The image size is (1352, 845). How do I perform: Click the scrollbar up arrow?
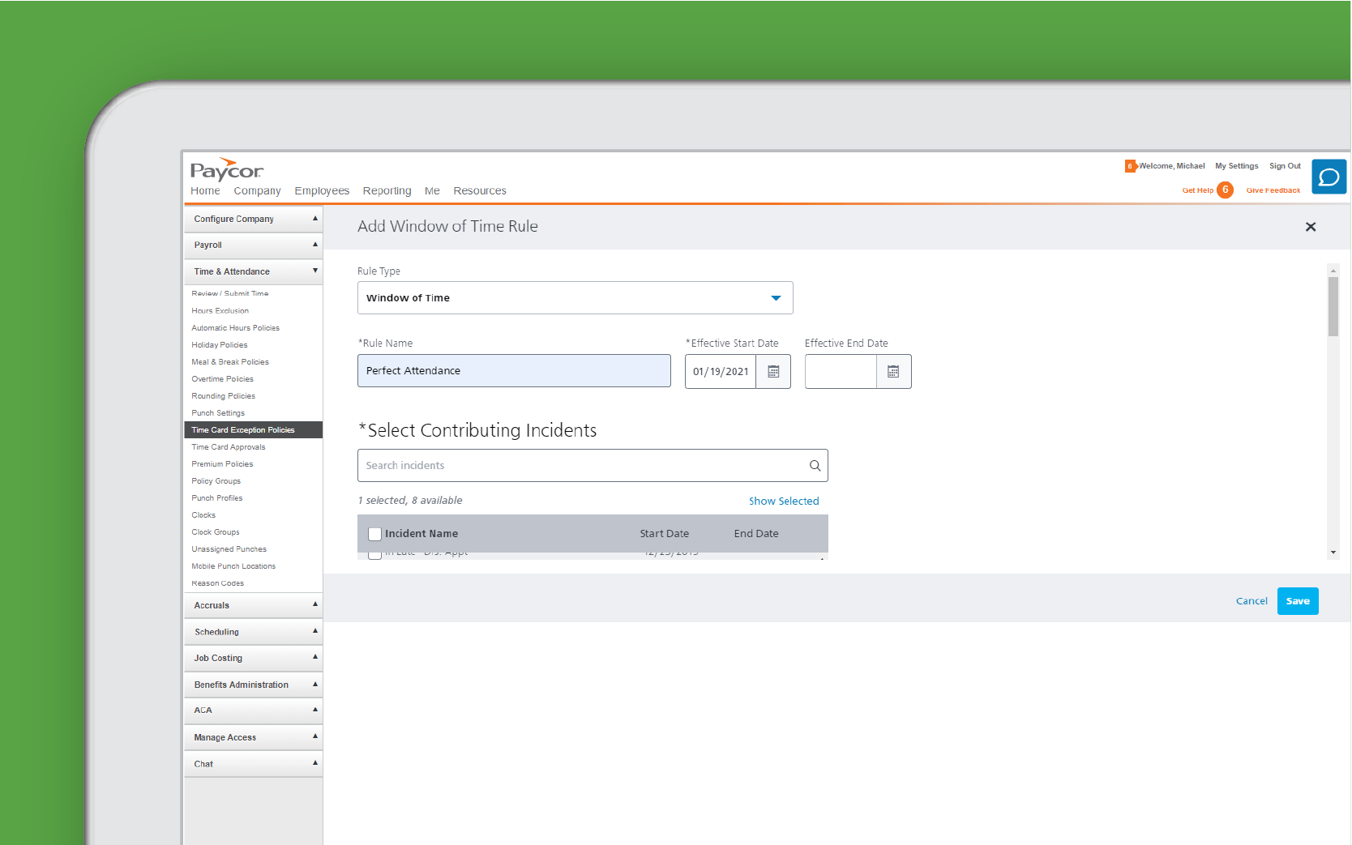point(1333,270)
